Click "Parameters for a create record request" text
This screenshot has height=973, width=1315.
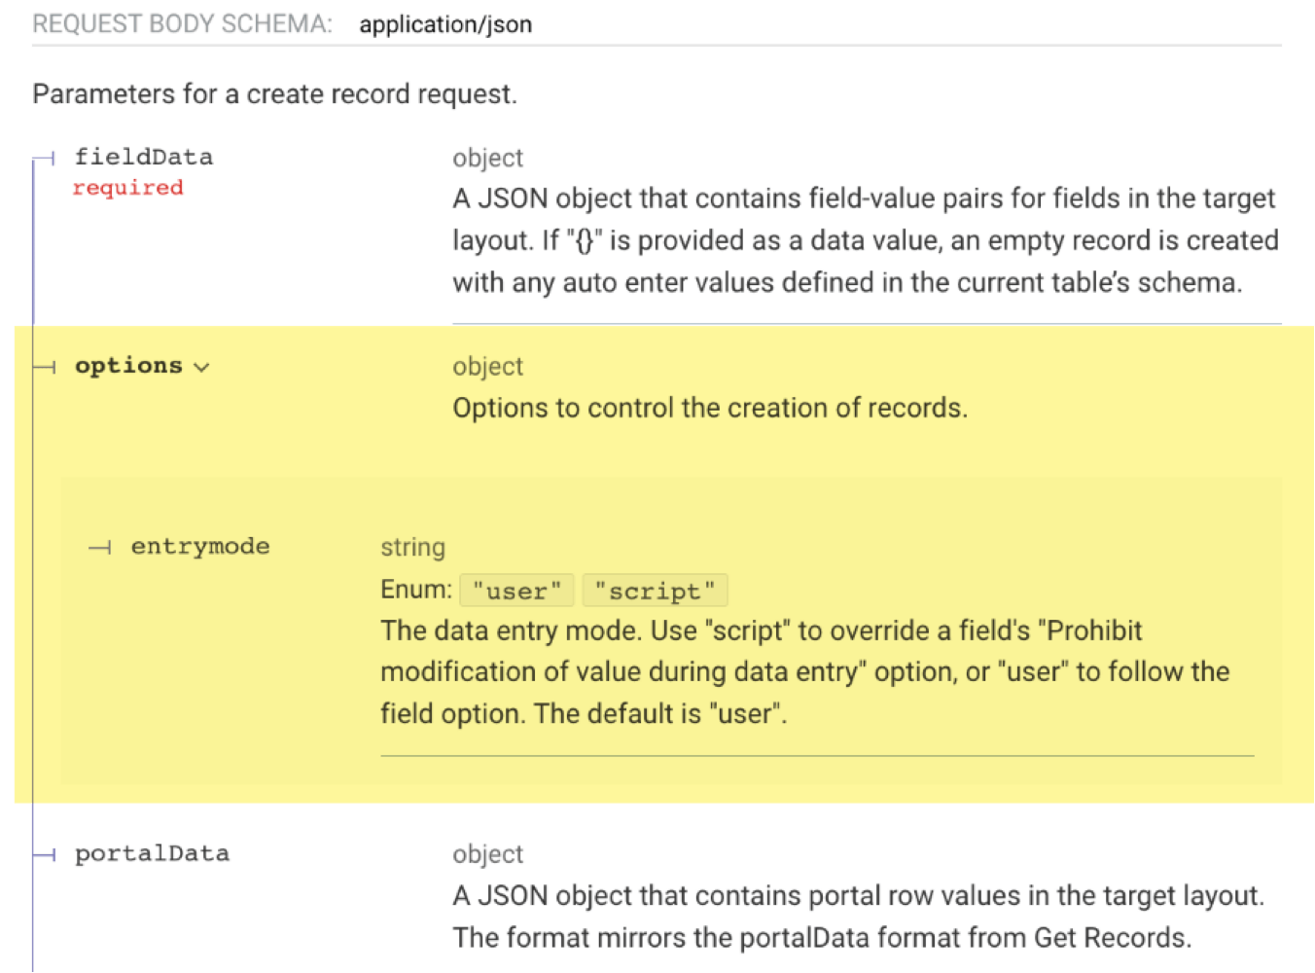coord(275,94)
